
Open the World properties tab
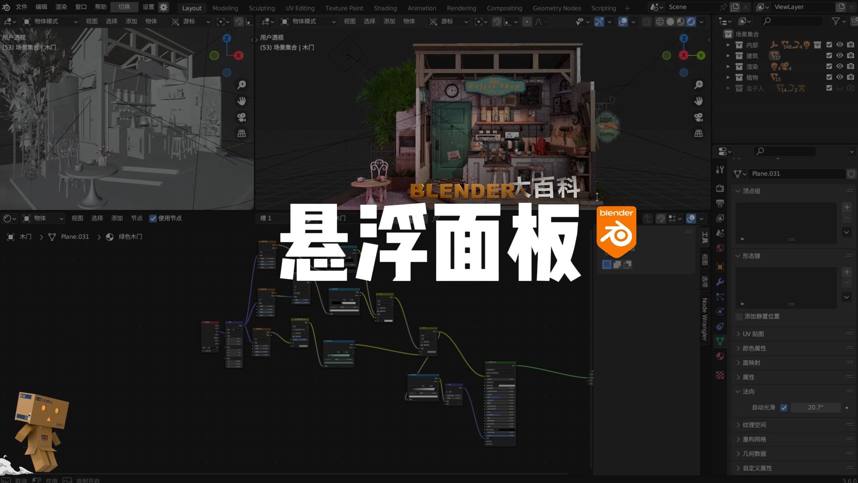click(x=720, y=248)
